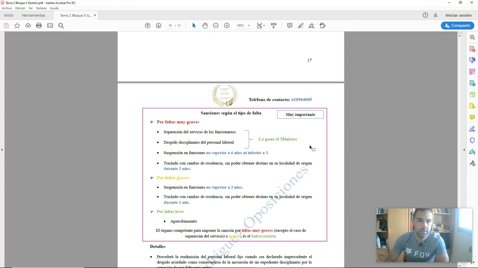Zoom out with the minus button
Viewport: 478px width, 268px height.
216,26
